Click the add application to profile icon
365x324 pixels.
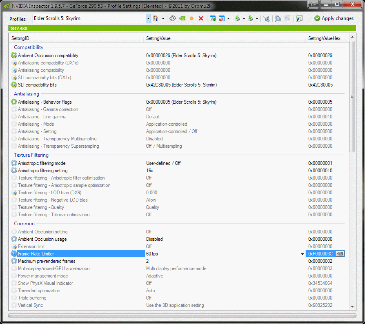[x=213, y=18]
